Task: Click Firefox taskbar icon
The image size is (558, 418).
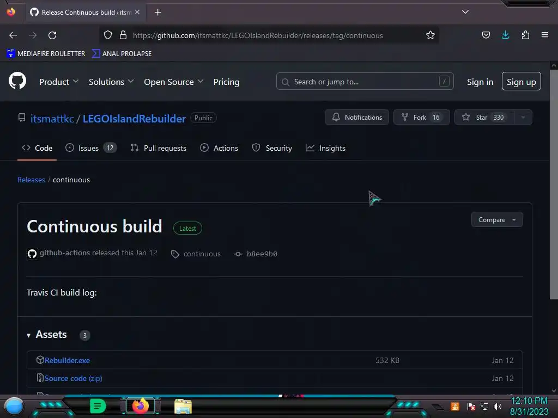Action: point(141,406)
